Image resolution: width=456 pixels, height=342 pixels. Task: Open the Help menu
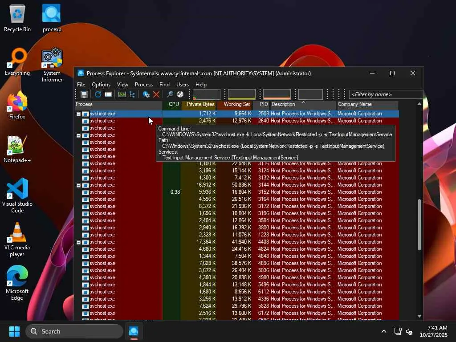(201, 85)
